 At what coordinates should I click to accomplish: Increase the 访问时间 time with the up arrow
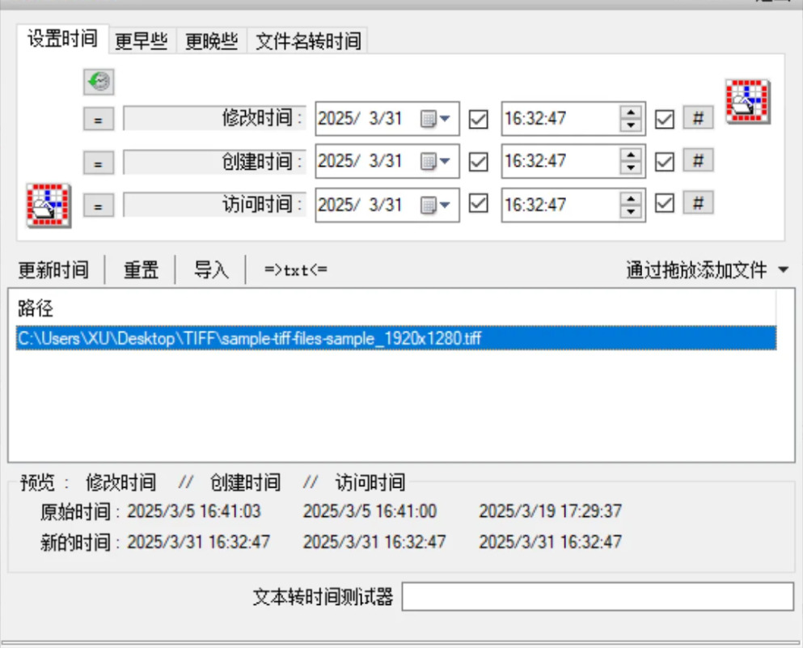click(631, 199)
